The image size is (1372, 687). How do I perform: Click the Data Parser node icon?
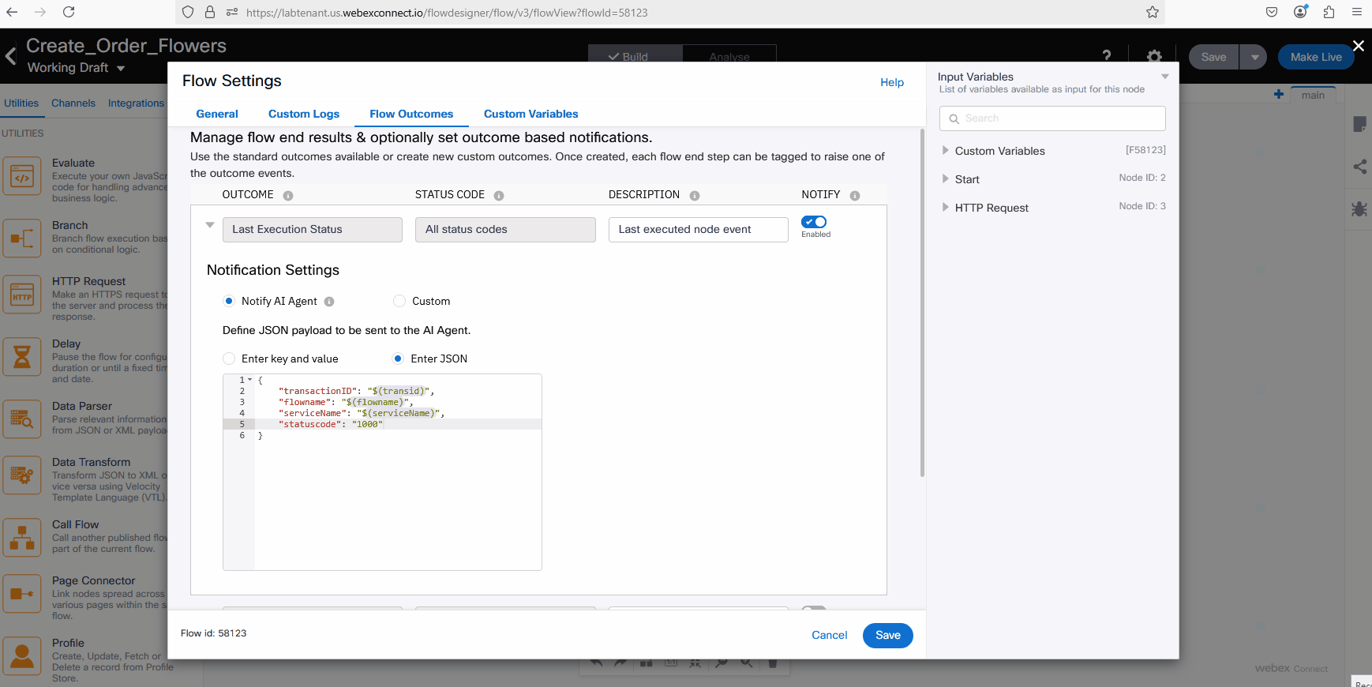(22, 419)
